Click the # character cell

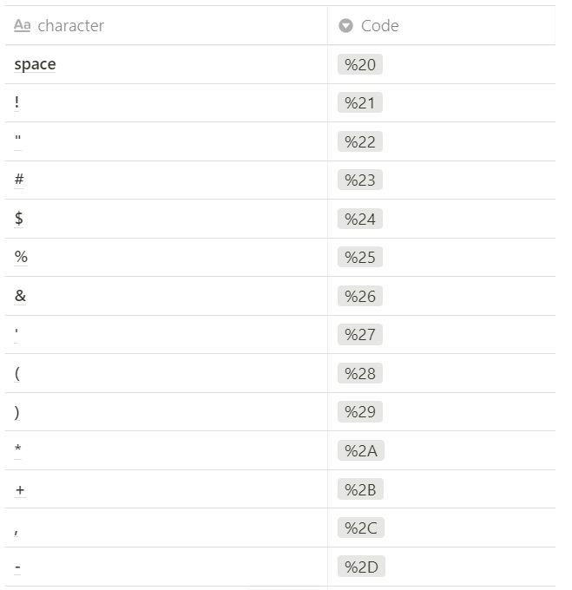tap(19, 180)
